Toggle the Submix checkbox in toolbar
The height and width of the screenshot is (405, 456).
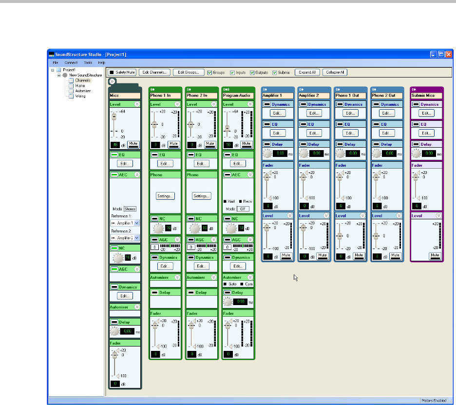tap(275, 72)
